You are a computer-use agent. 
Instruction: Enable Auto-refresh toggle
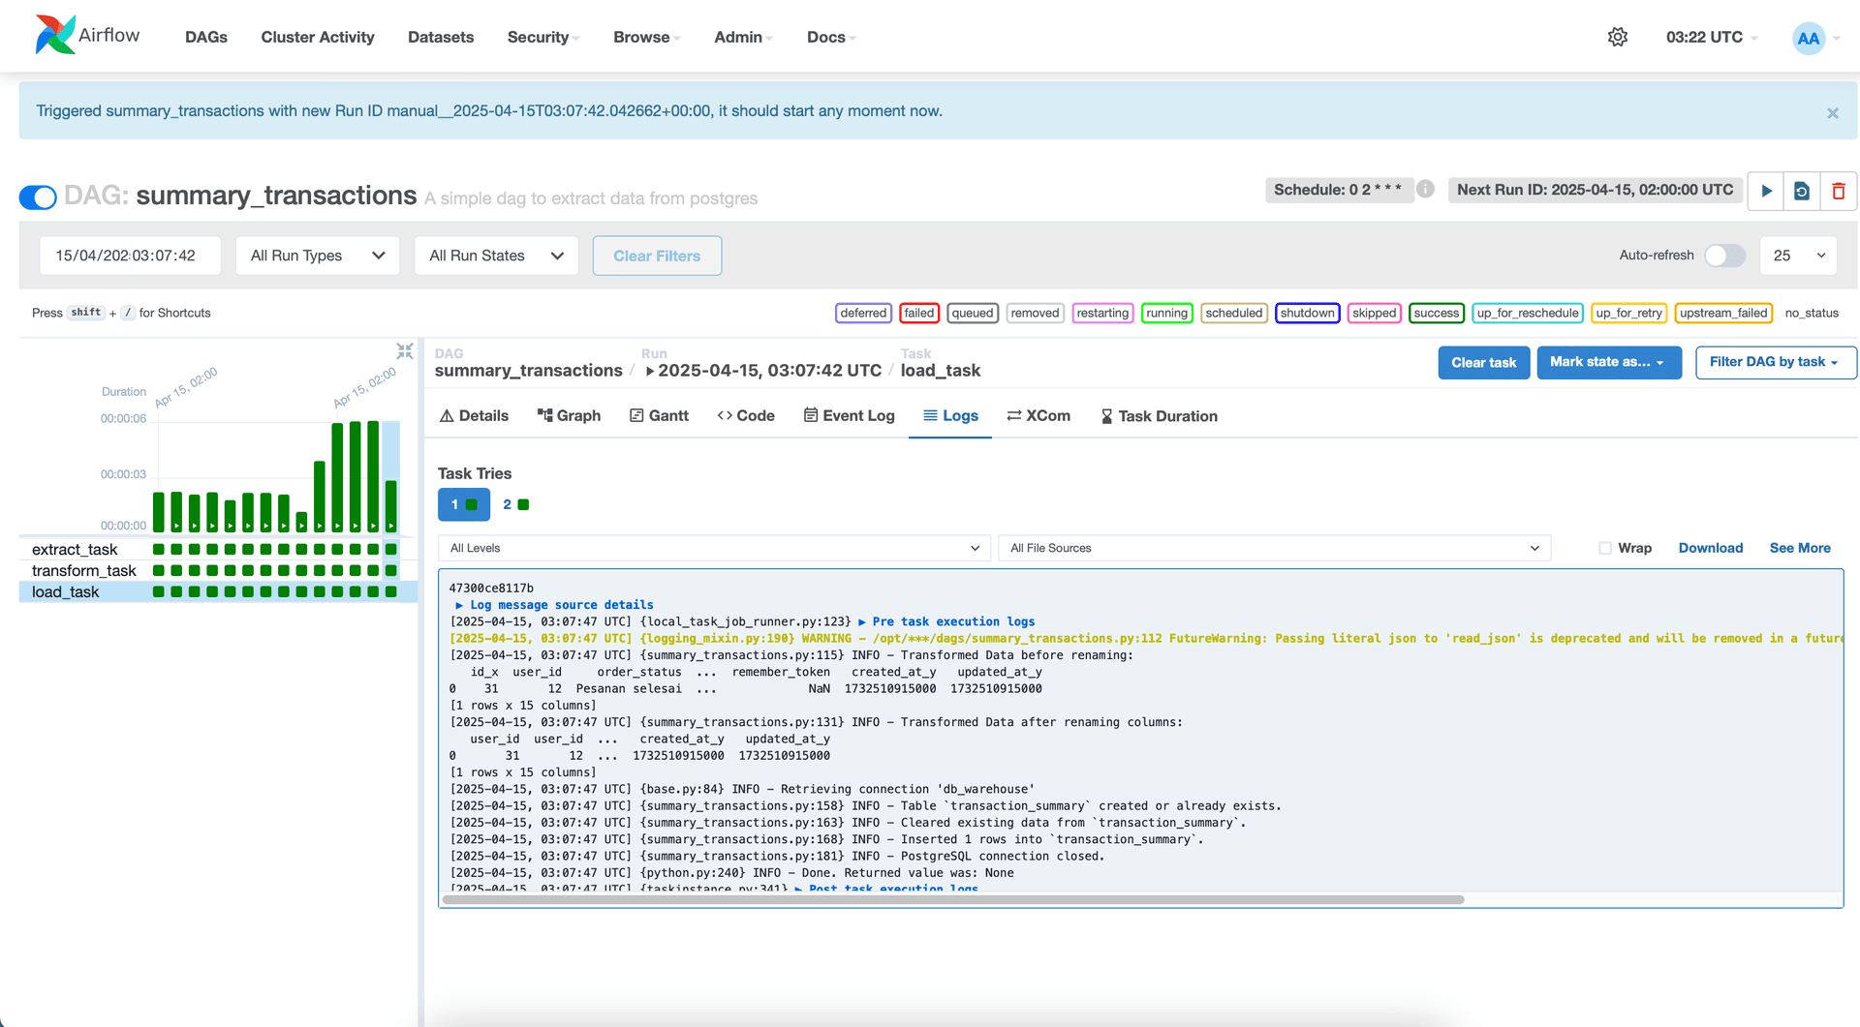tap(1723, 256)
